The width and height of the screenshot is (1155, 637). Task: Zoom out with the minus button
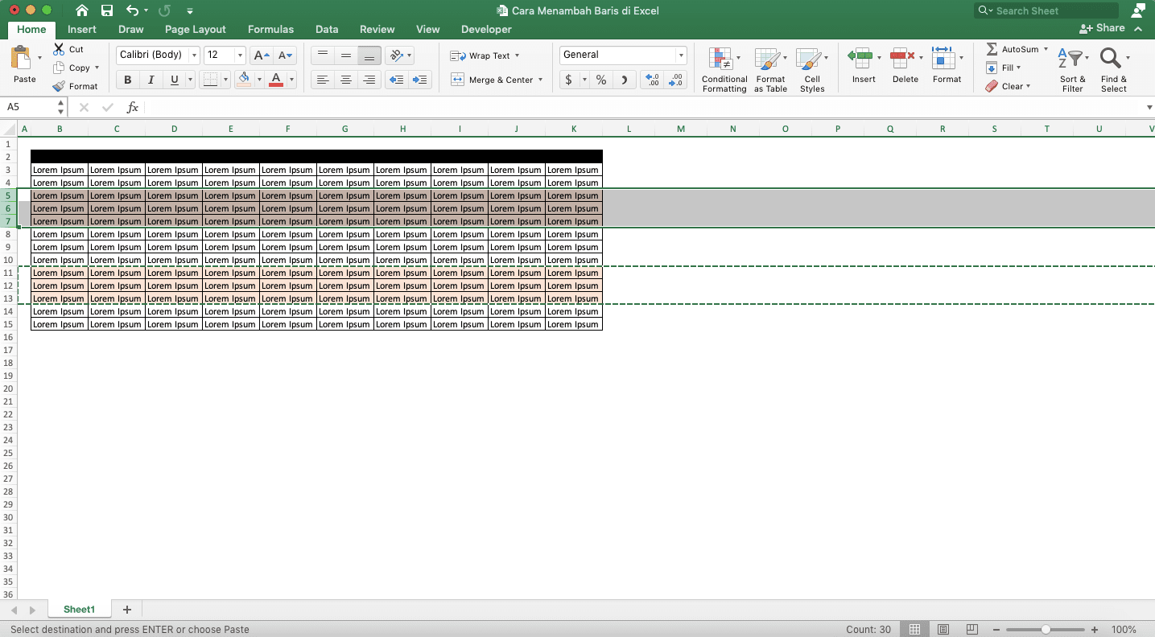tap(996, 630)
